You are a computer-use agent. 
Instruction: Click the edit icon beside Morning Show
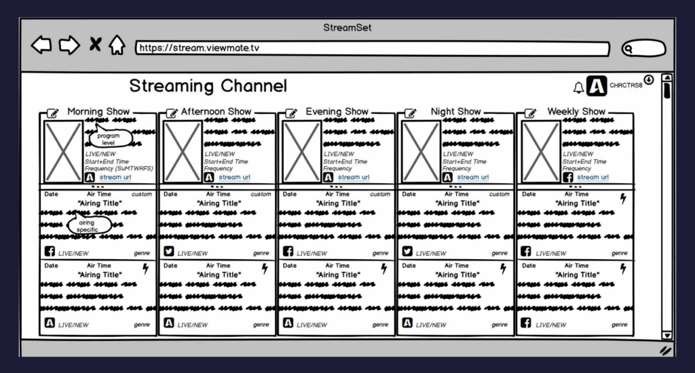point(53,113)
